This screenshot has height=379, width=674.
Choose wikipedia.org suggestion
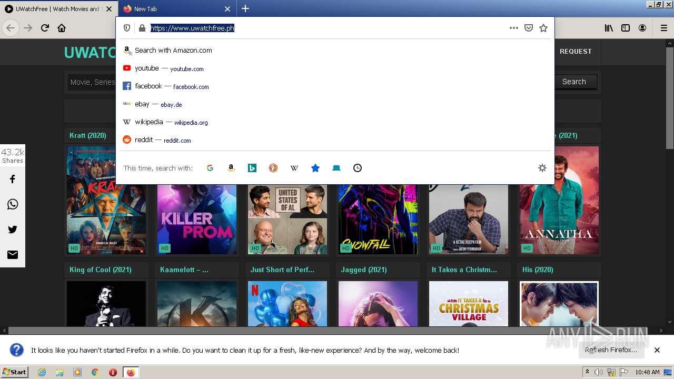335,122
